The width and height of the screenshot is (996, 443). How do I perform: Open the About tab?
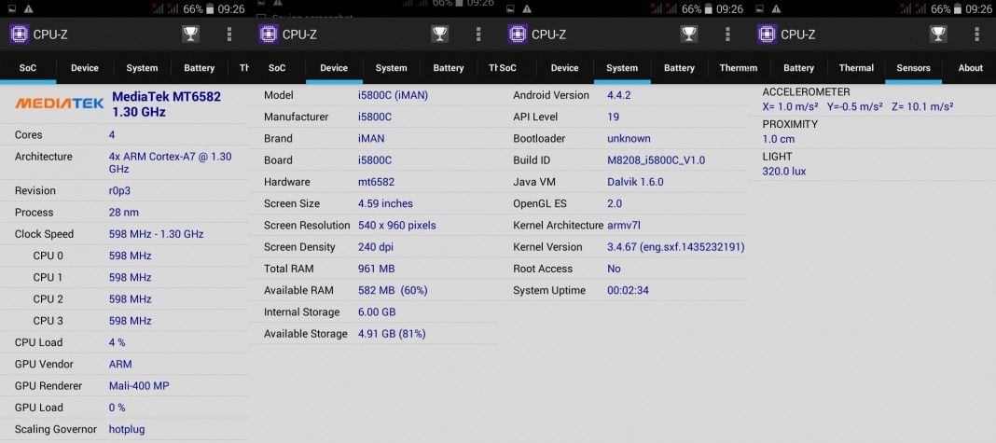(x=970, y=68)
